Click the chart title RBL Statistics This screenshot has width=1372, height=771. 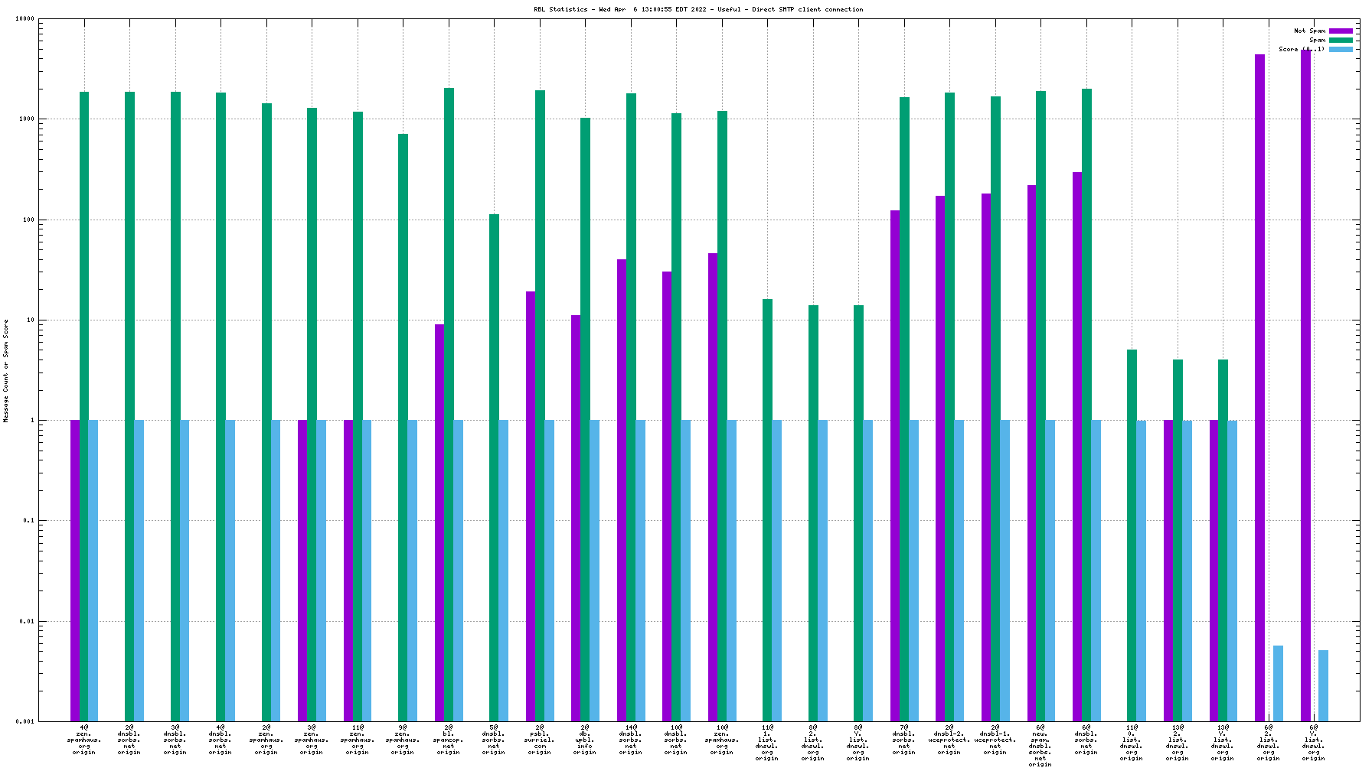click(697, 10)
